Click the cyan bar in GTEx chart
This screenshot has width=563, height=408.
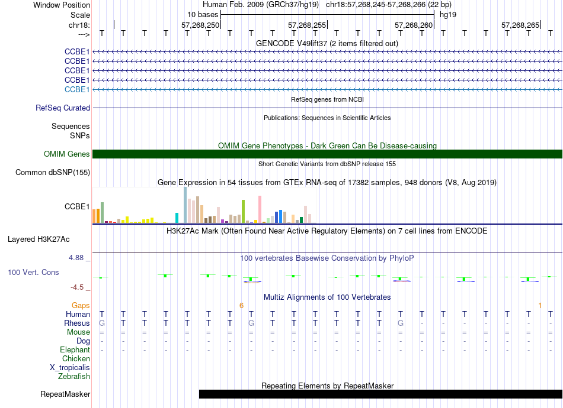(177, 218)
